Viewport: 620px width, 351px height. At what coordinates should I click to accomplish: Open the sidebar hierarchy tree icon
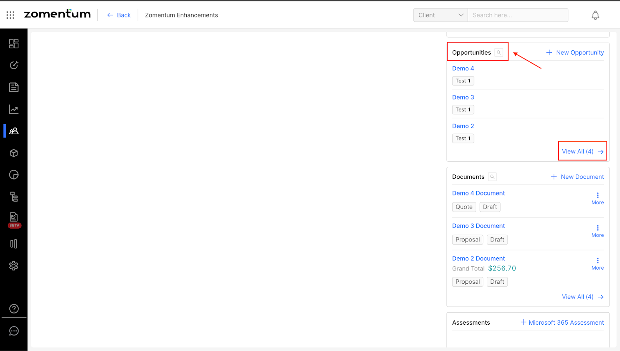pos(14,197)
